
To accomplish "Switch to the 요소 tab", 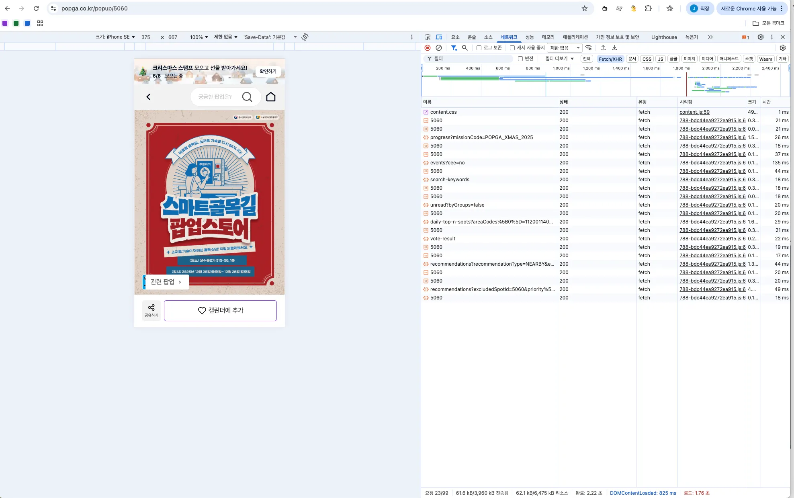I will click(x=455, y=37).
